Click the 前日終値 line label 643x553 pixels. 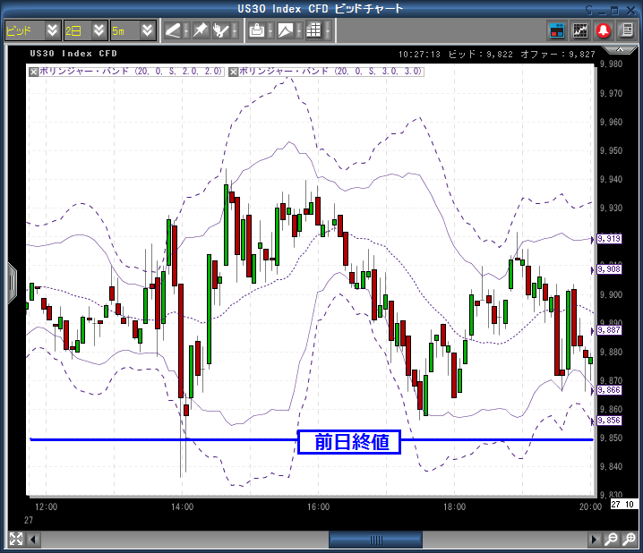click(348, 441)
